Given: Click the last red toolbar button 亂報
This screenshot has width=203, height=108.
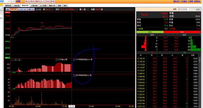Looking at the screenshot, I should coord(52,1).
